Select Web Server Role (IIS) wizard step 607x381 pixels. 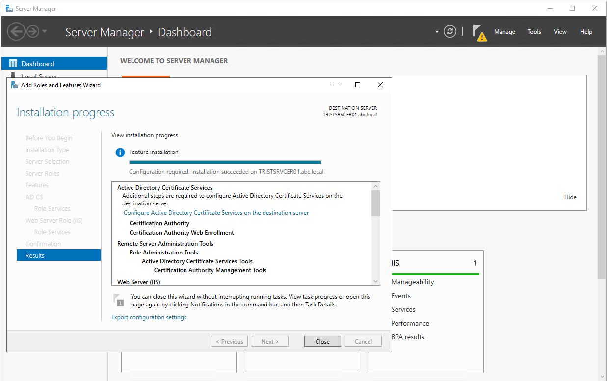click(54, 220)
